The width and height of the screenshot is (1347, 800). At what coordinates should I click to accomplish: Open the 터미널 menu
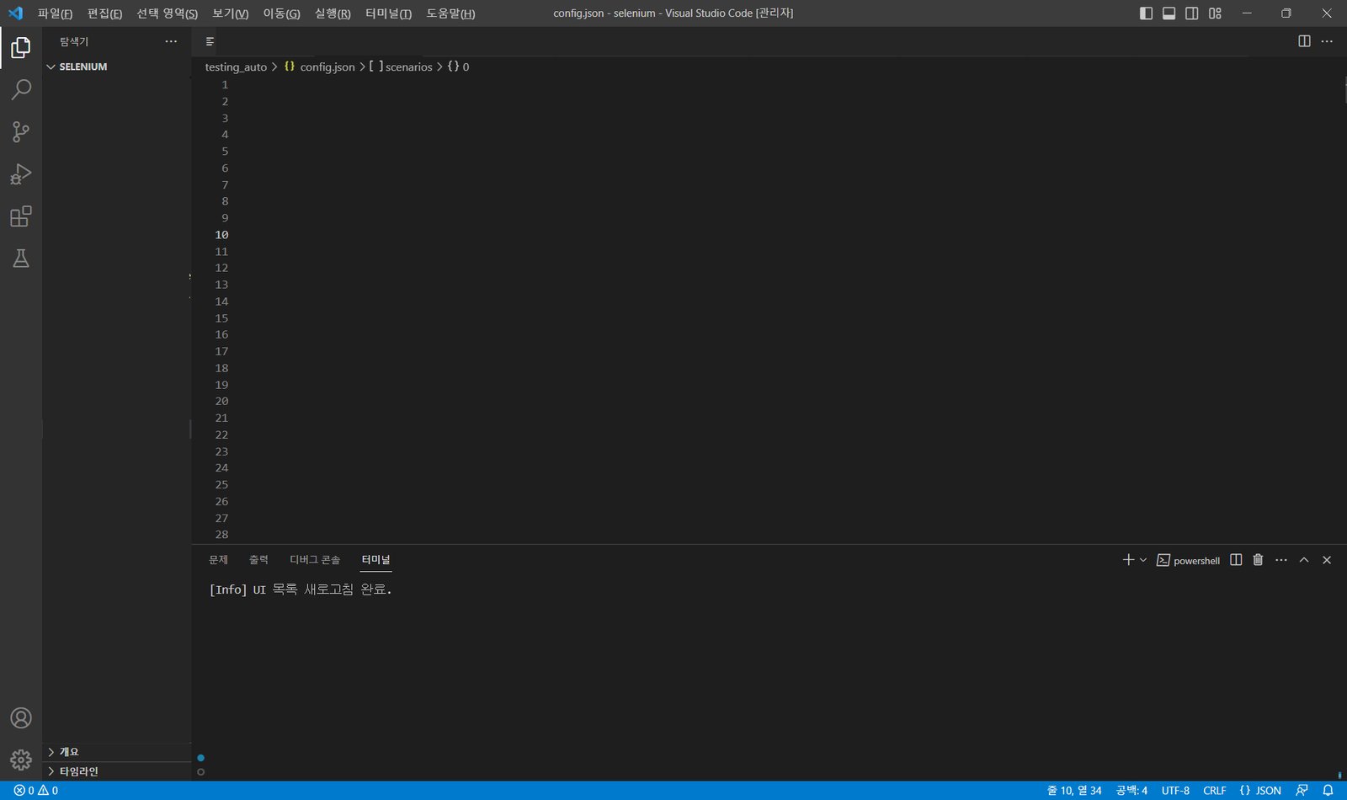pyautogui.click(x=388, y=13)
